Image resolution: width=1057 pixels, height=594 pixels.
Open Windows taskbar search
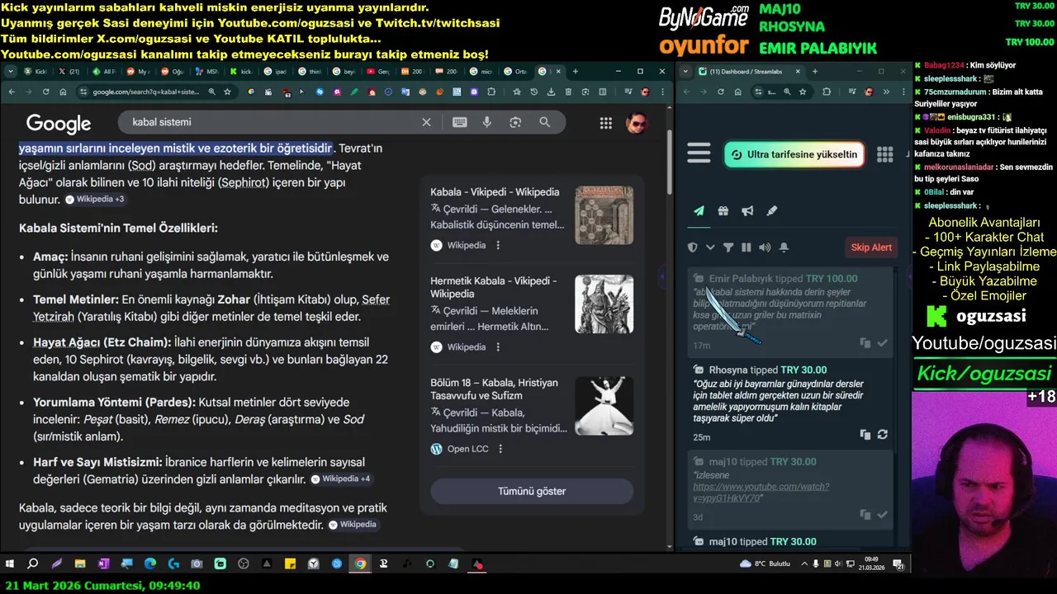coord(33,564)
